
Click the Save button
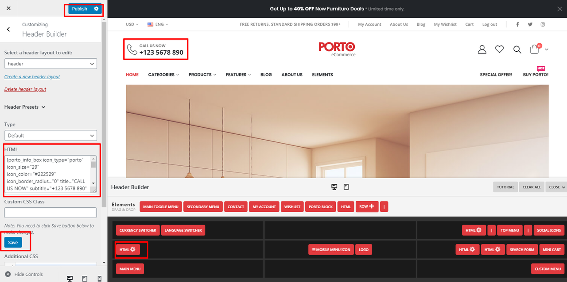(13, 242)
